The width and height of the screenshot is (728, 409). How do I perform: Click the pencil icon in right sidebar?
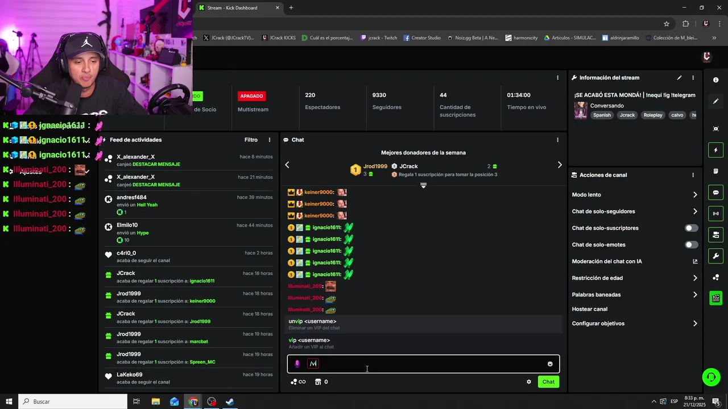coord(715,101)
